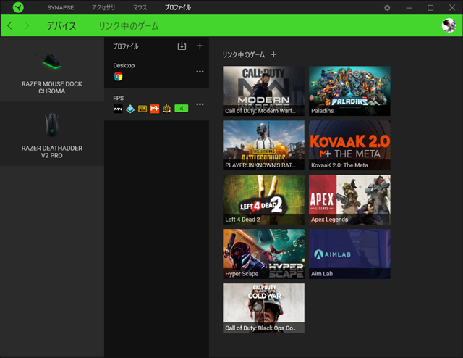
Task: Select the Razer DeathAdder V2 Pro device
Action: 52,134
